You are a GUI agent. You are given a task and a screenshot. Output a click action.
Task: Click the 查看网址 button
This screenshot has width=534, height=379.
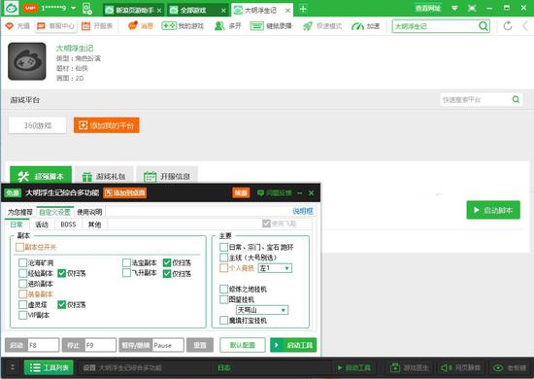coord(428,8)
